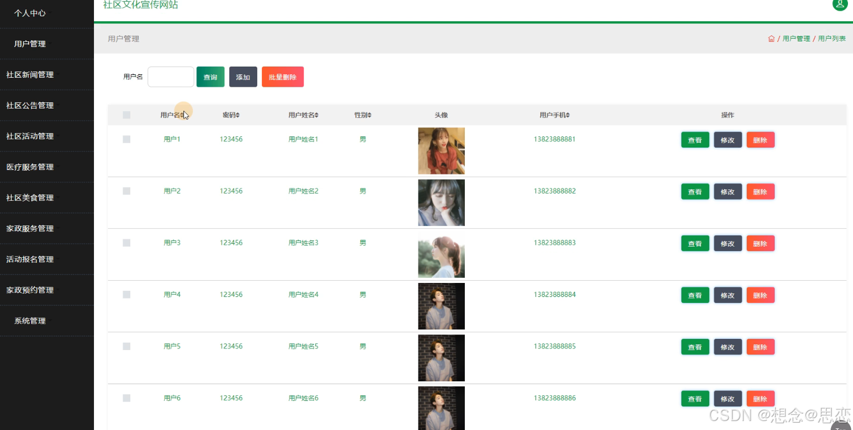This screenshot has height=430, width=853.
Task: Click 用户管理 breadcrumb link
Action: pyautogui.click(x=796, y=39)
